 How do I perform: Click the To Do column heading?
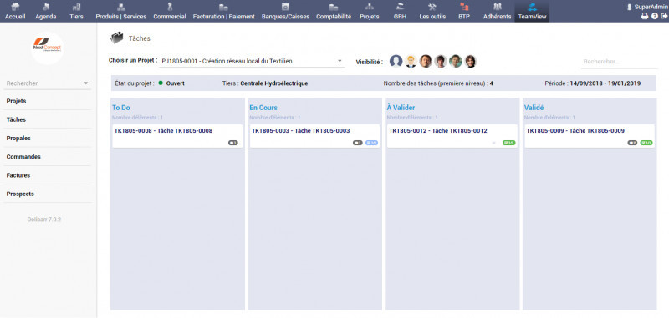121,108
